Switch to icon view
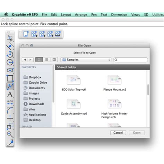Image resolution: width=164 pixels, height=164 pixels. click(x=39, y=60)
